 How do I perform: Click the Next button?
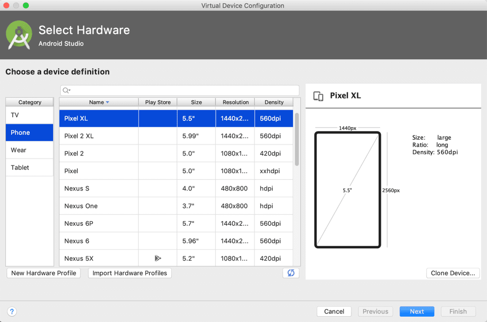417,312
